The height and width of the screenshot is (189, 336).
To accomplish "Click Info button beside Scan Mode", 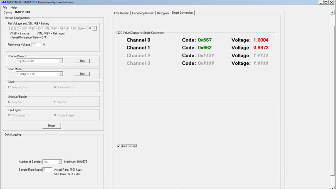I will pos(82,74).
